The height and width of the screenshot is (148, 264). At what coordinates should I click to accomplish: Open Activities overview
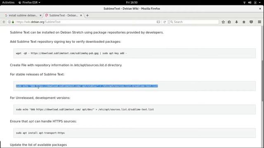8,2
